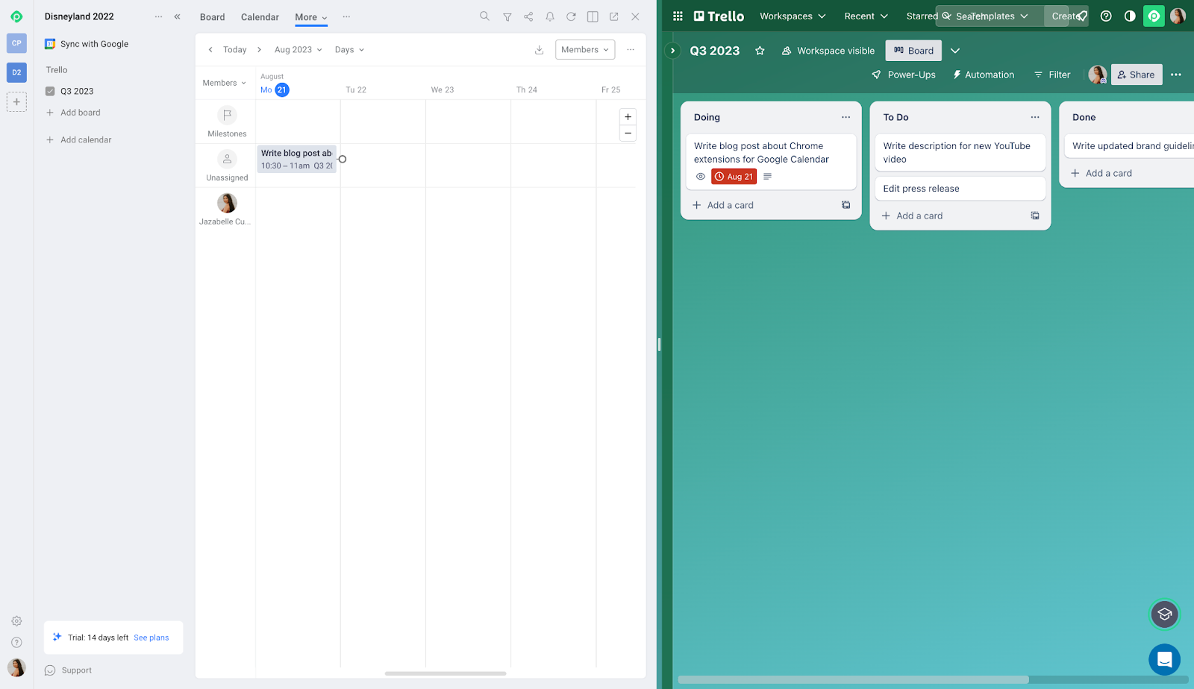Click the share icon in calendar toolbar
The height and width of the screenshot is (689, 1194).
(528, 16)
